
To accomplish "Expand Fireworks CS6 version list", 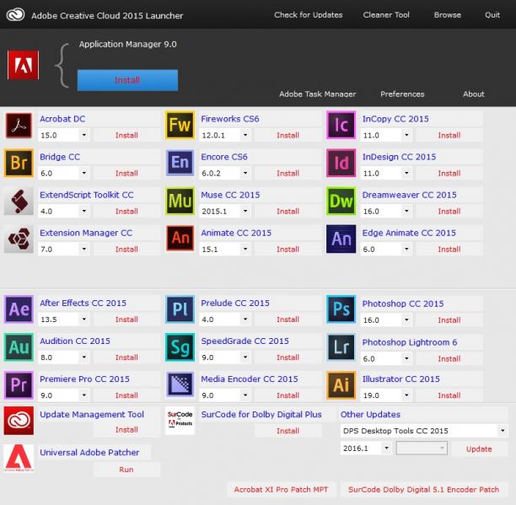I will 245,135.
